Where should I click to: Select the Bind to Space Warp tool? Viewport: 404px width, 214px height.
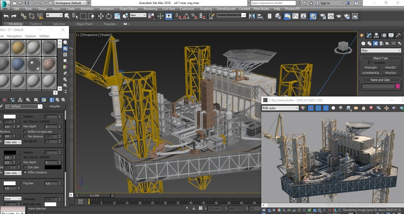click(40, 16)
